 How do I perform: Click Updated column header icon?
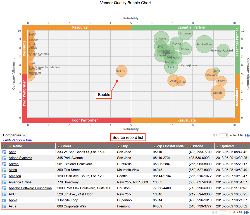[218, 146]
